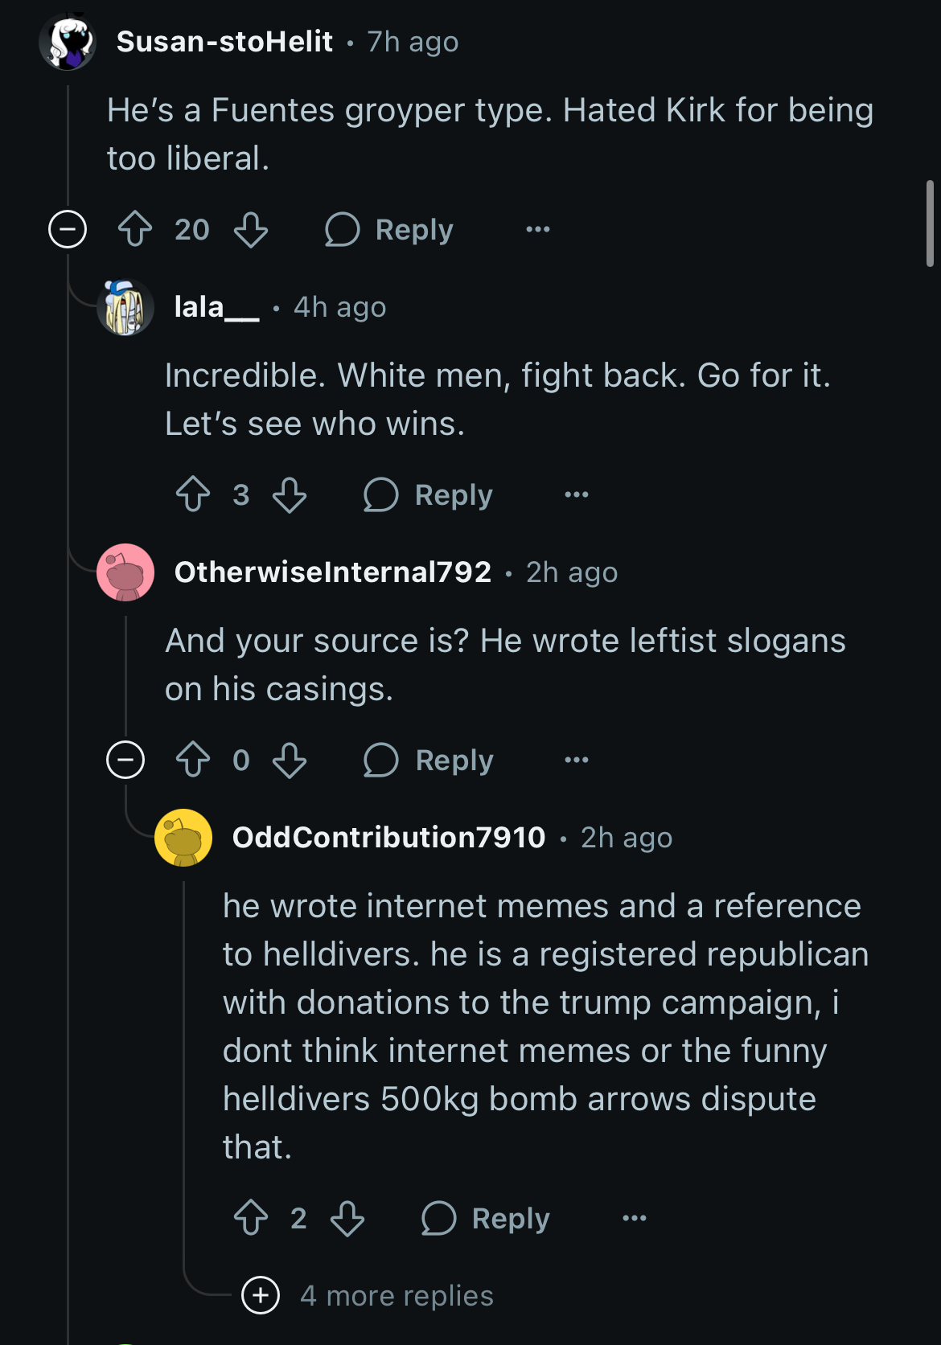This screenshot has height=1345, width=941.
Task: Downvote Susan-stoHelit's comment
Action: 251,229
